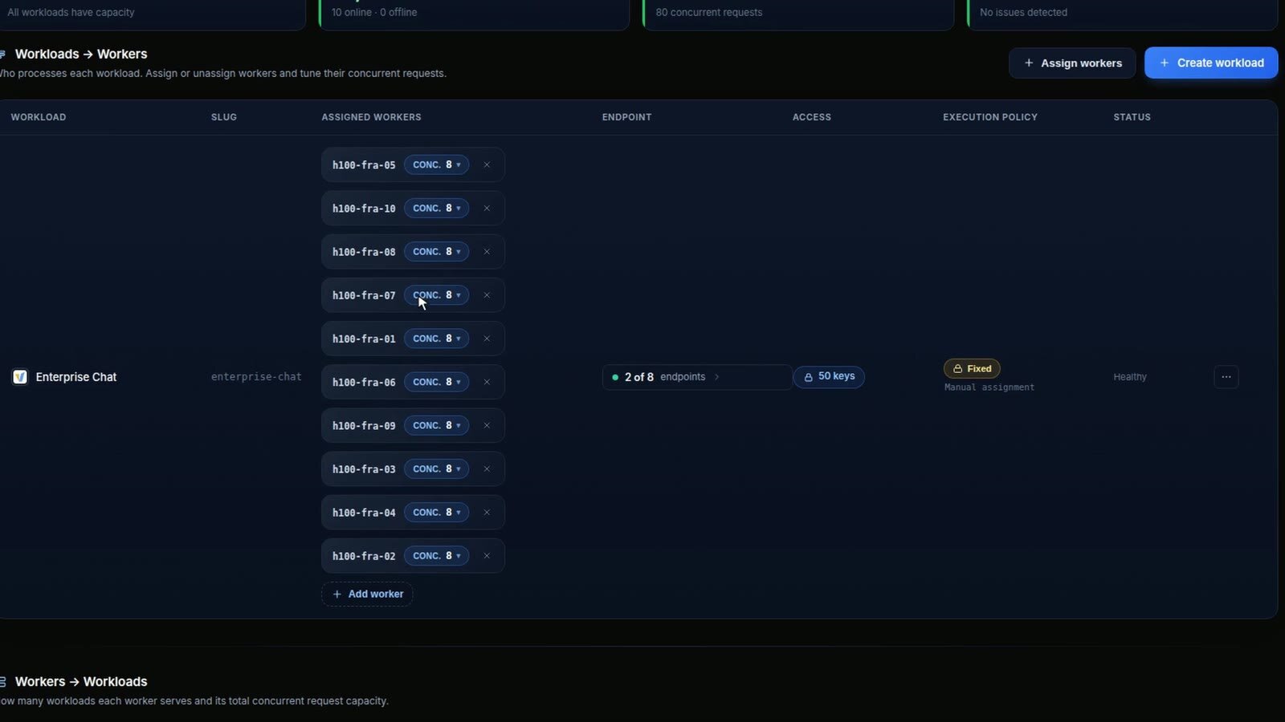Remove worker h100-fra-06 with its X icon
Image resolution: width=1285 pixels, height=722 pixels.
click(x=487, y=382)
